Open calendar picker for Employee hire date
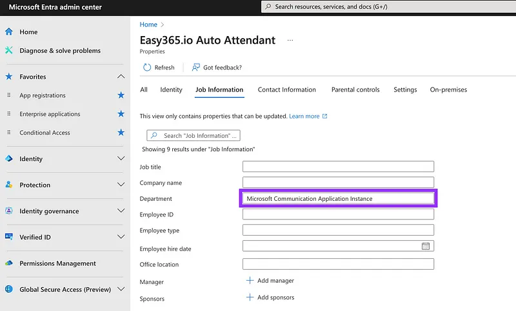 tap(426, 246)
